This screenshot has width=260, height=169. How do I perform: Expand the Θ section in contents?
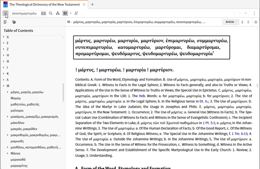pos(3,61)
